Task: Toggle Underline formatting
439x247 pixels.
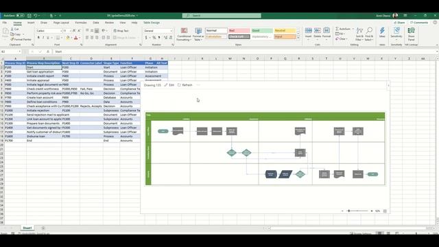Action: coord(48,38)
